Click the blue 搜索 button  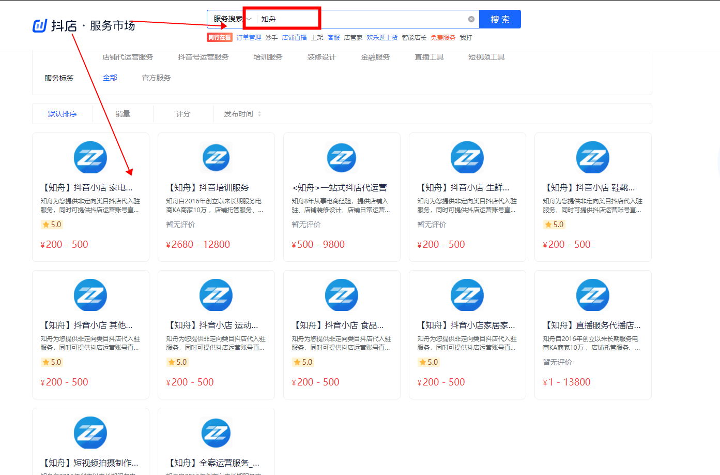click(500, 19)
